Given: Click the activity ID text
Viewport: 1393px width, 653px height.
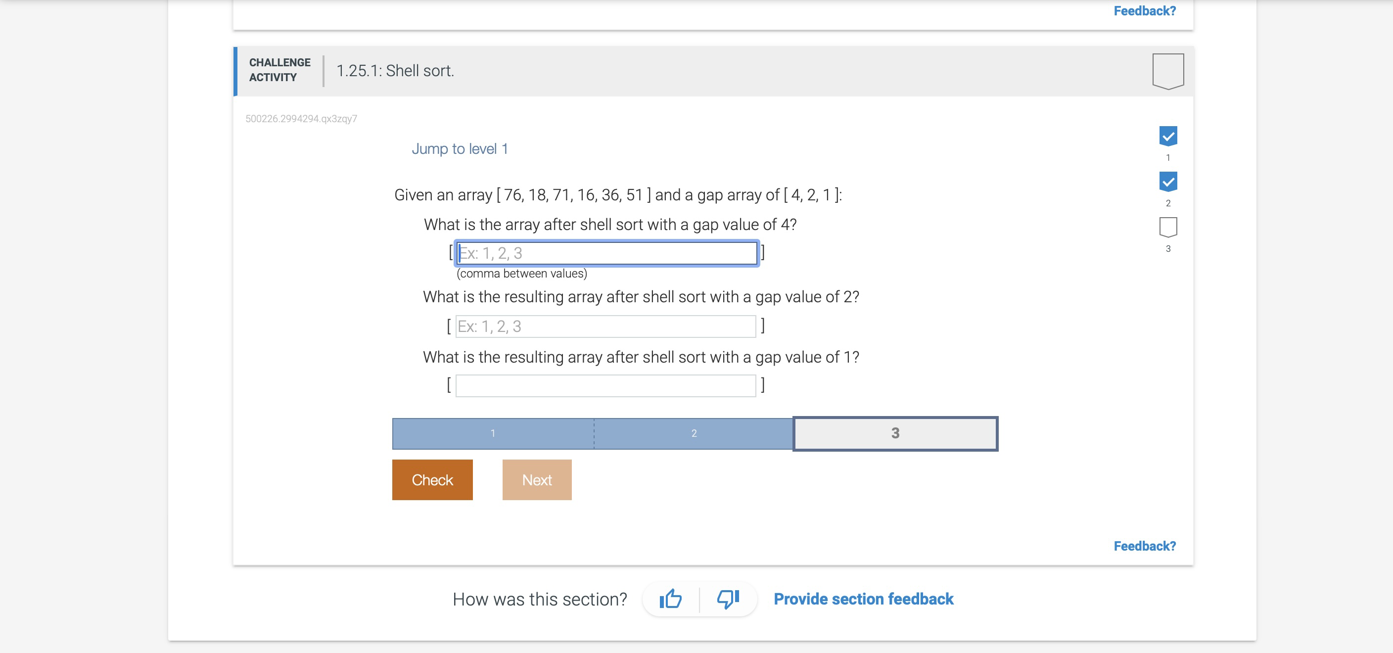Looking at the screenshot, I should point(302,118).
